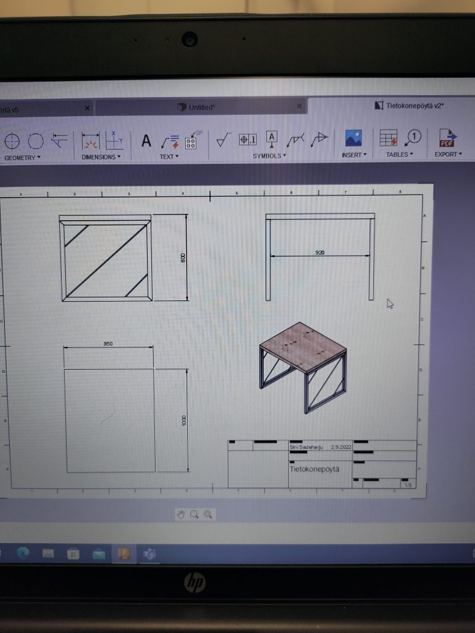Insert an image using the picture icon
Viewport: 475px width, 633px height.
353,138
